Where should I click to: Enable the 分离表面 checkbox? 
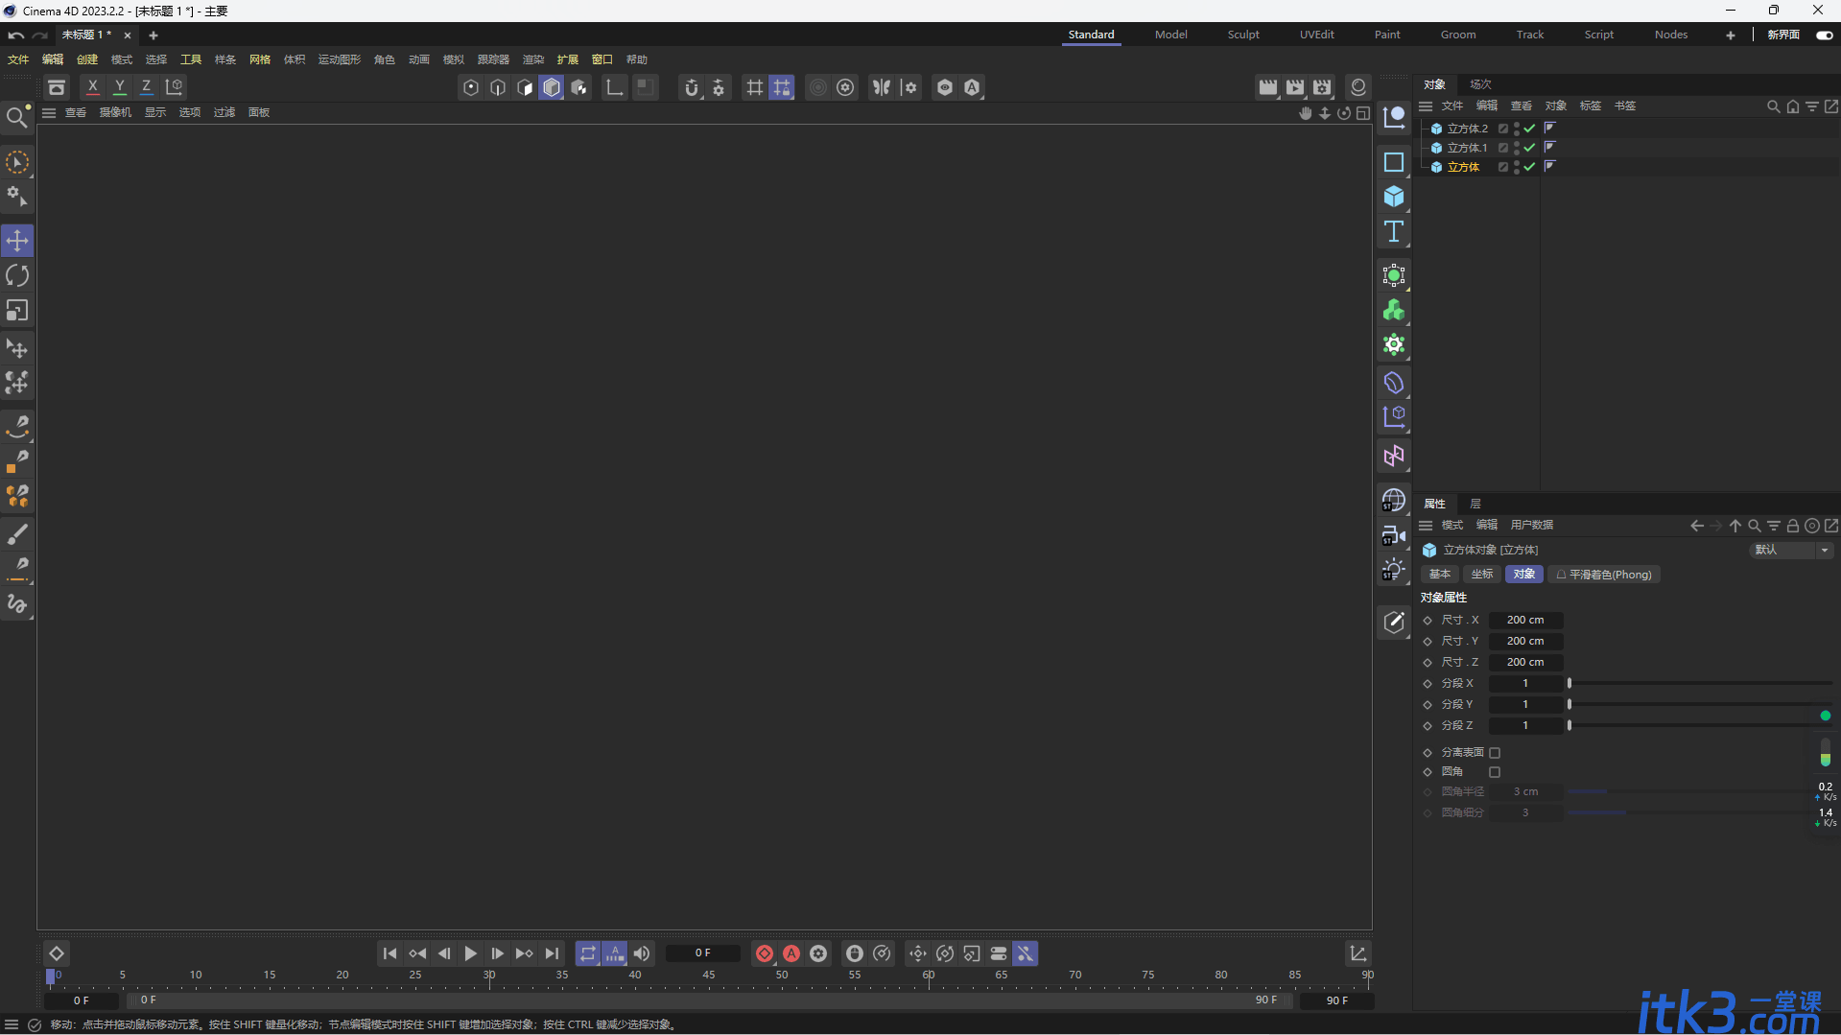click(x=1495, y=753)
